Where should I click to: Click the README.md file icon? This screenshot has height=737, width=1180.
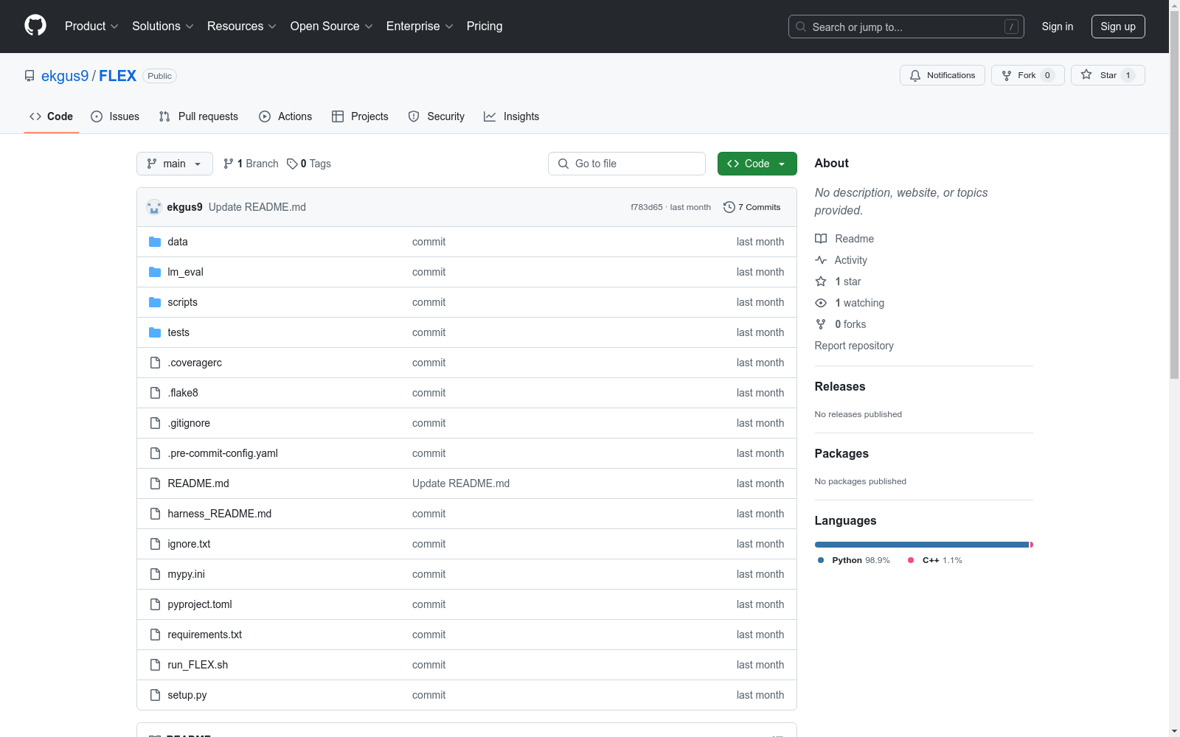pos(155,483)
